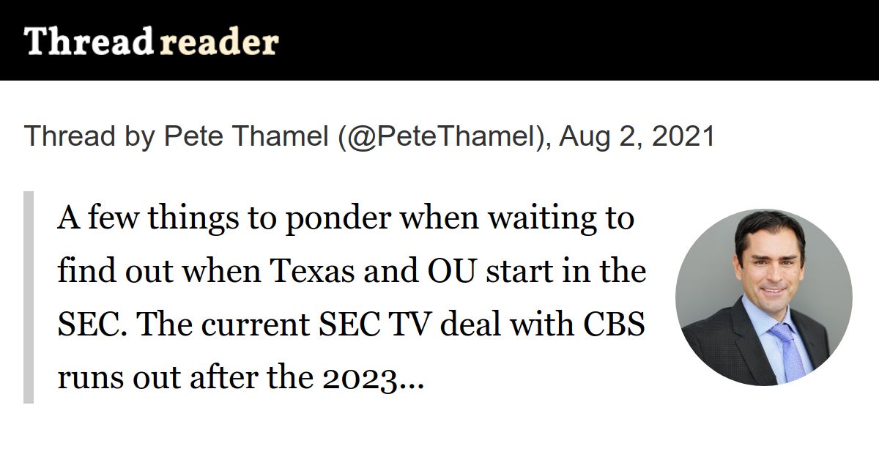Image resolution: width=879 pixels, height=460 pixels.
Task: Select the author name Pete Thamel
Action: click(x=246, y=137)
